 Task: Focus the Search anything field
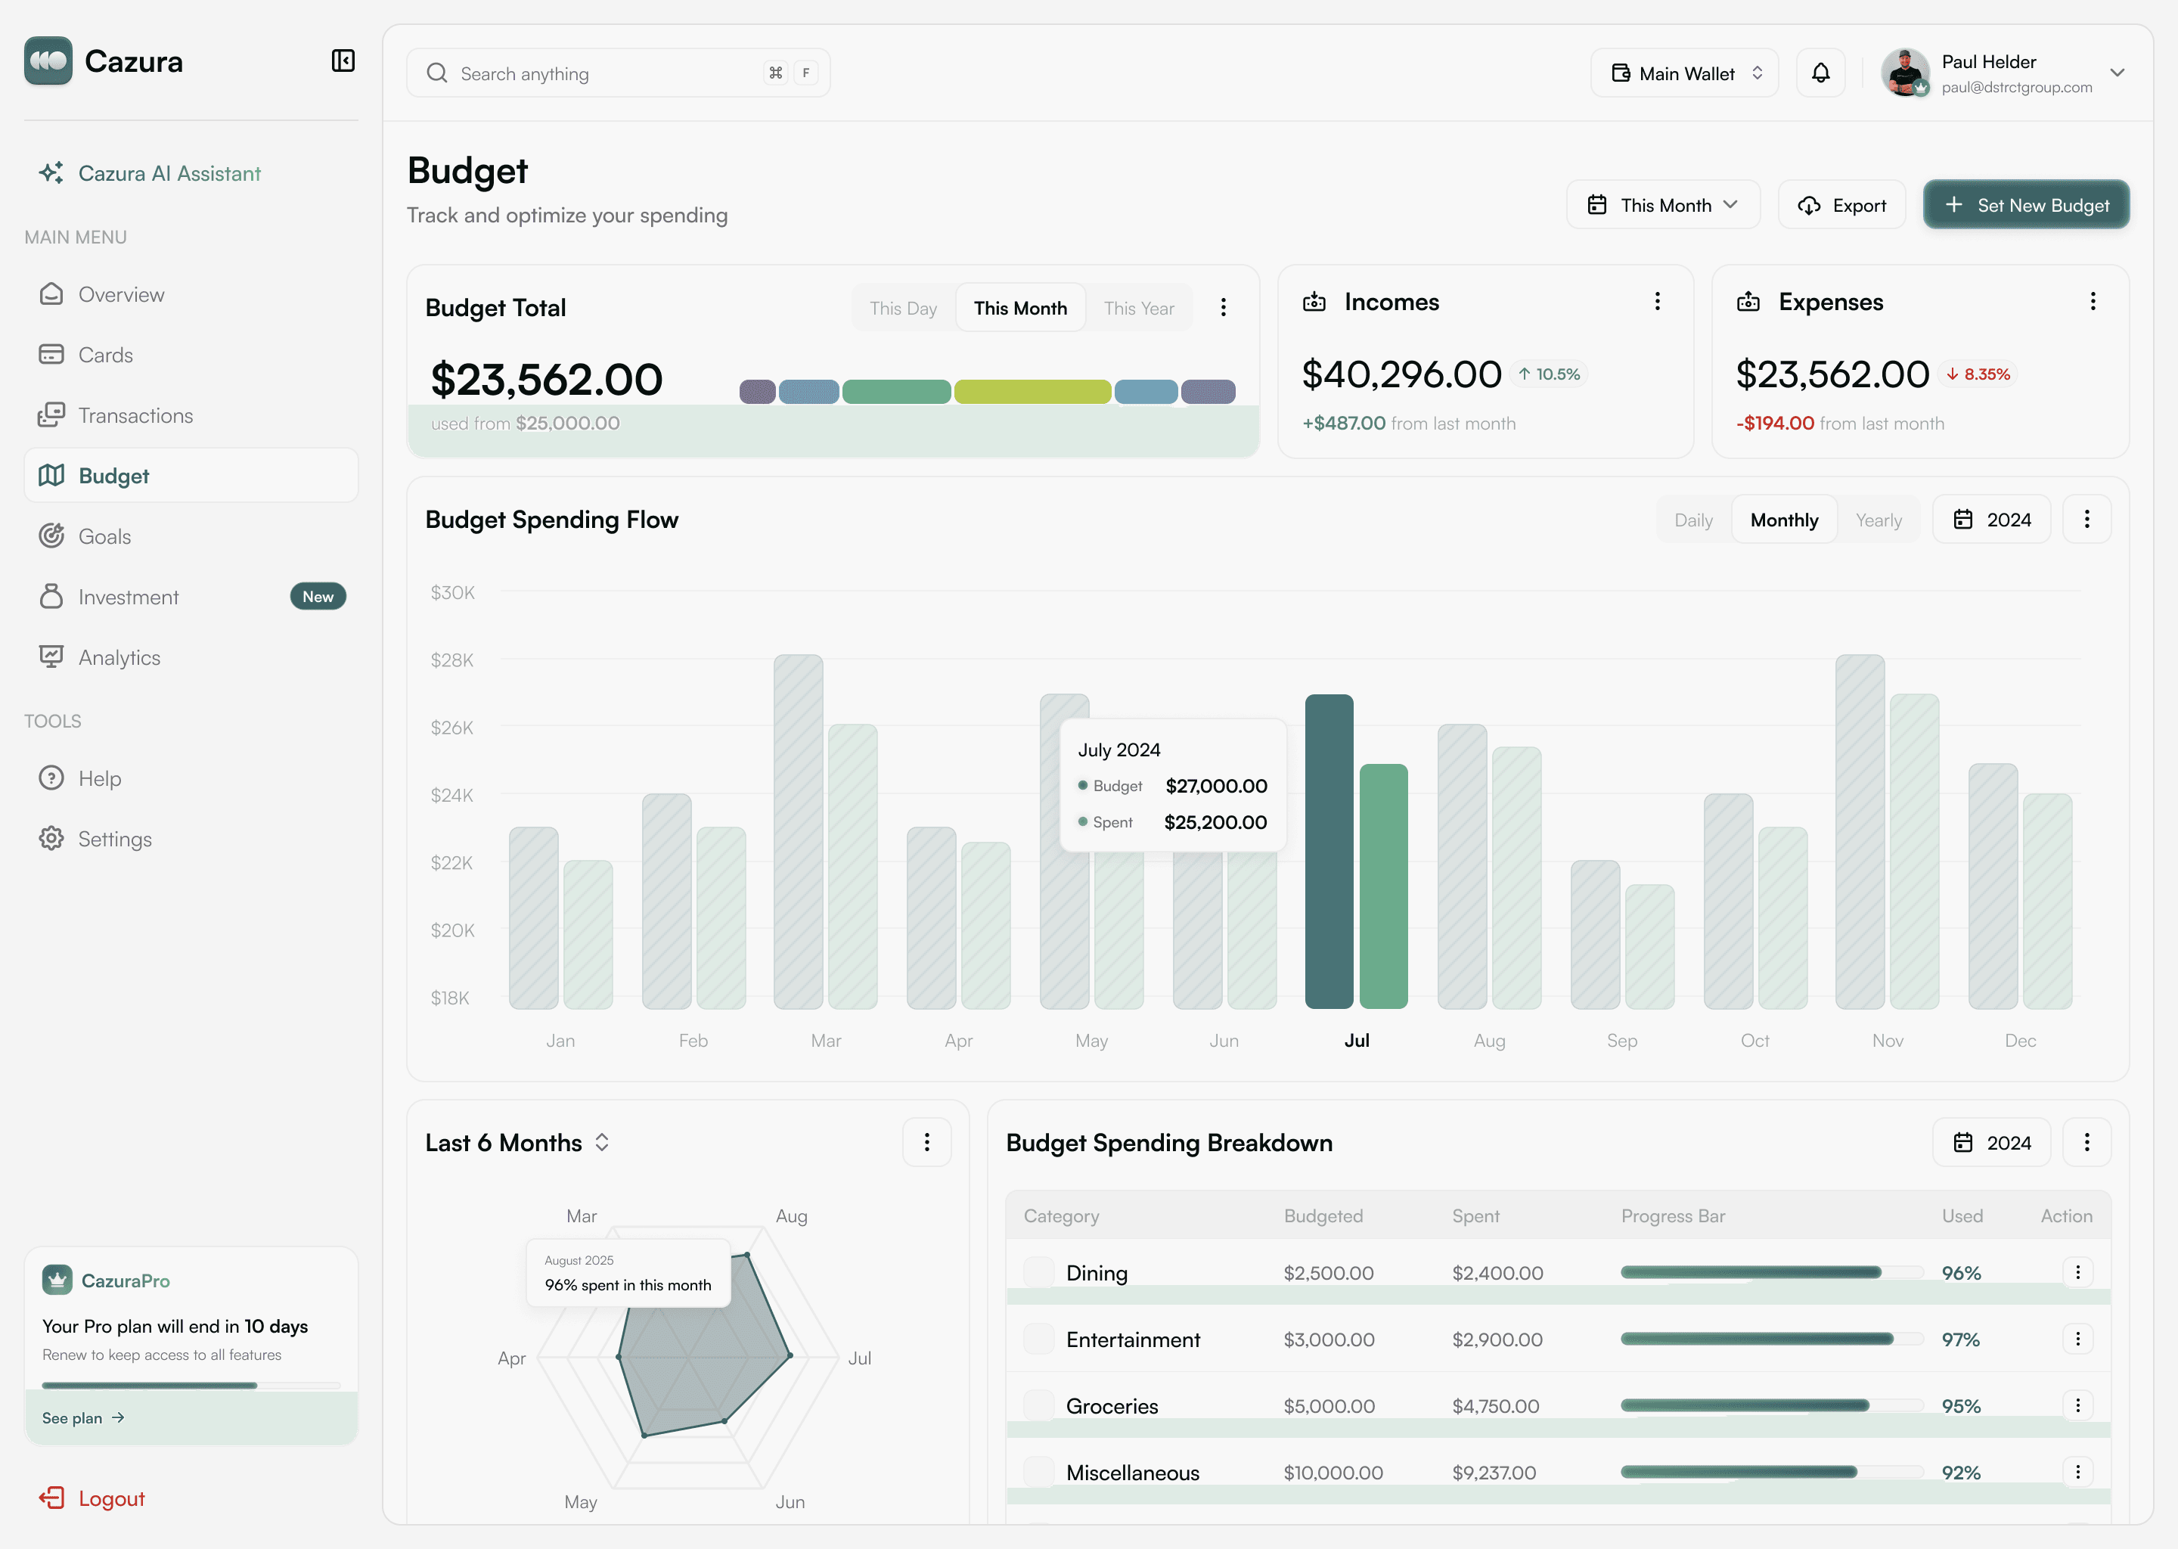click(x=618, y=73)
